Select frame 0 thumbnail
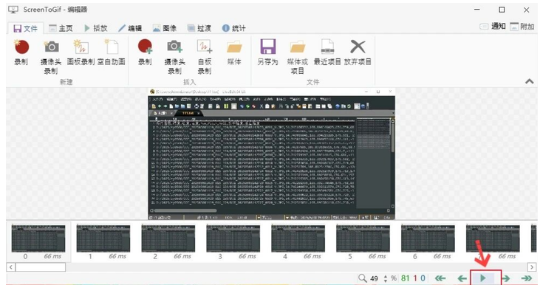540x285 pixels. tap(38, 241)
